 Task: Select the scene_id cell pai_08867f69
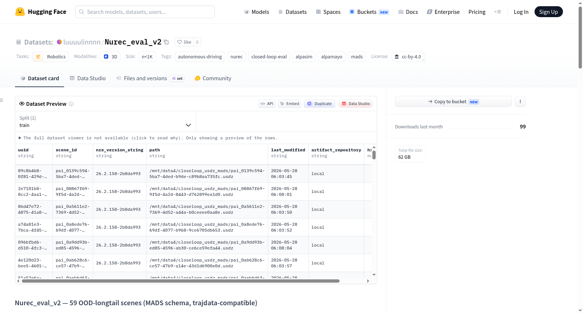click(73, 191)
